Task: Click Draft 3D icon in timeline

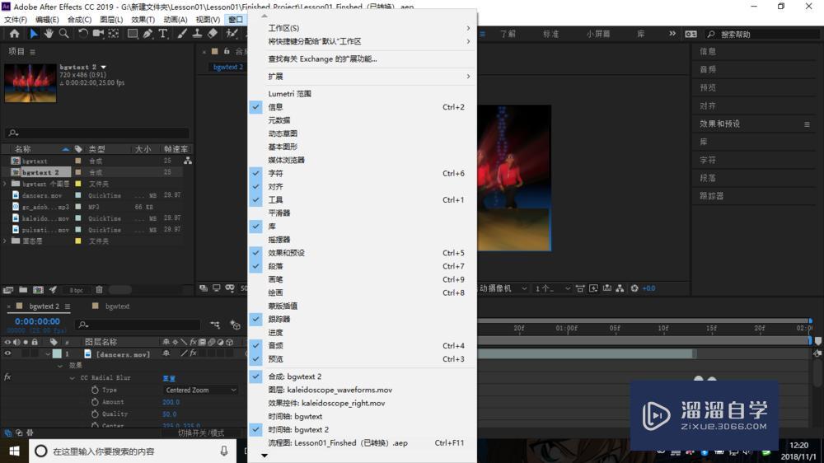Action: coord(236,325)
